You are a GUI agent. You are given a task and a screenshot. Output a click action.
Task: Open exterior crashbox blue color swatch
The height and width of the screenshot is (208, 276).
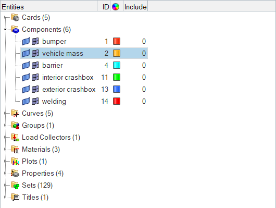point(117,89)
